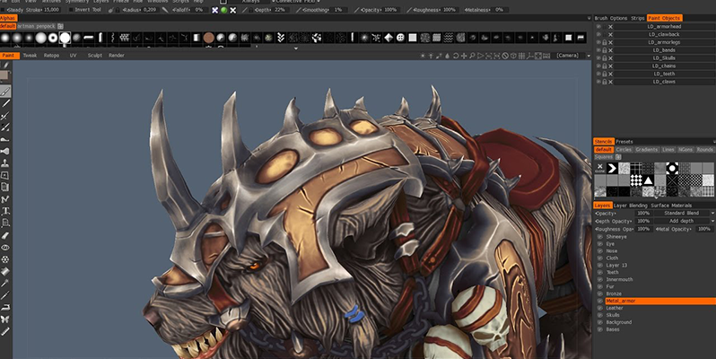Click the foreground color swatch in left toolbar

coord(5,75)
